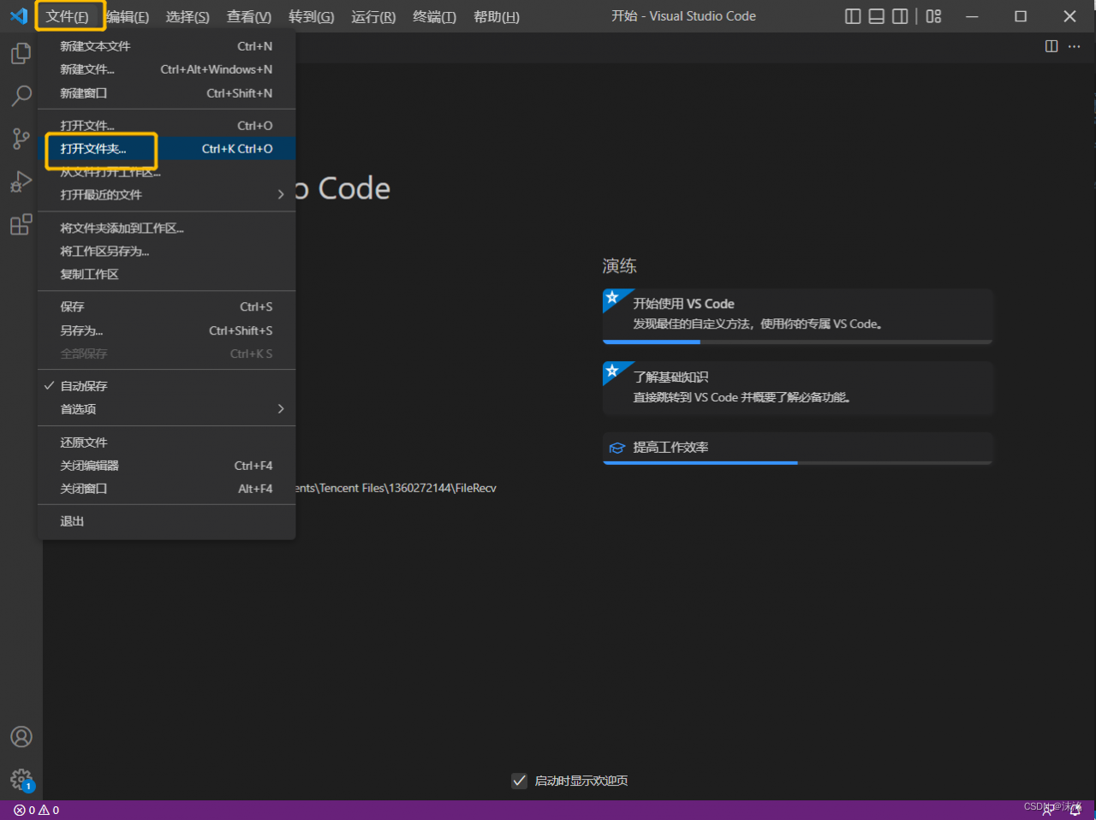Open the 帮助(H) menu
1096x820 pixels.
(x=497, y=16)
